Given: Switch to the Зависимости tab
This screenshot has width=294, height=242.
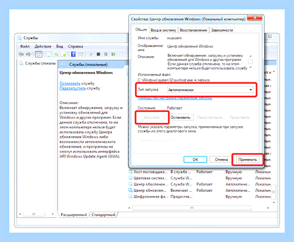Looking at the screenshot, I should point(222,30).
